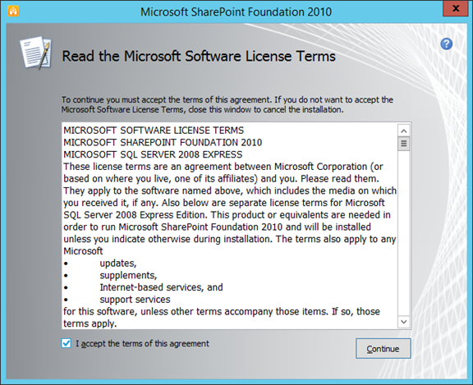Click the 'To continue you must accept' instruction text

point(227,104)
